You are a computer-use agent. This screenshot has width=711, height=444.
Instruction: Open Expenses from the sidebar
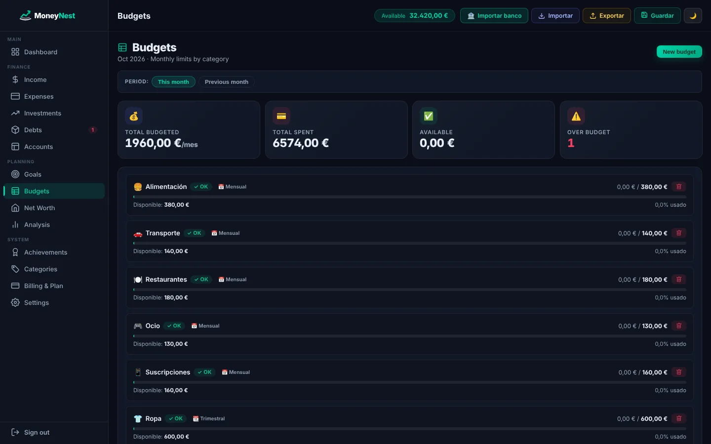54,96
